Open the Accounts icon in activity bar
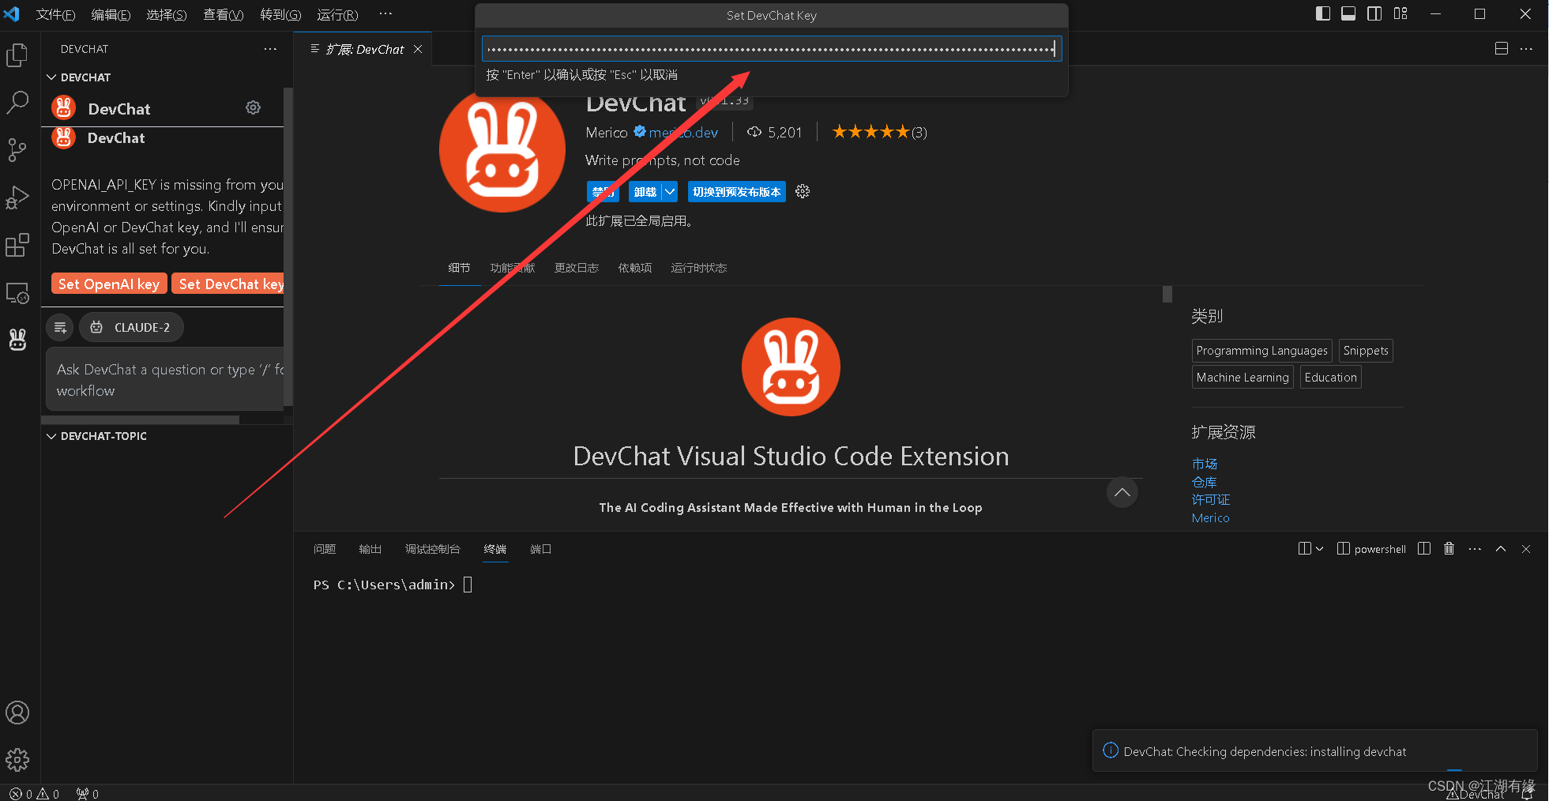The width and height of the screenshot is (1549, 801). [x=17, y=713]
